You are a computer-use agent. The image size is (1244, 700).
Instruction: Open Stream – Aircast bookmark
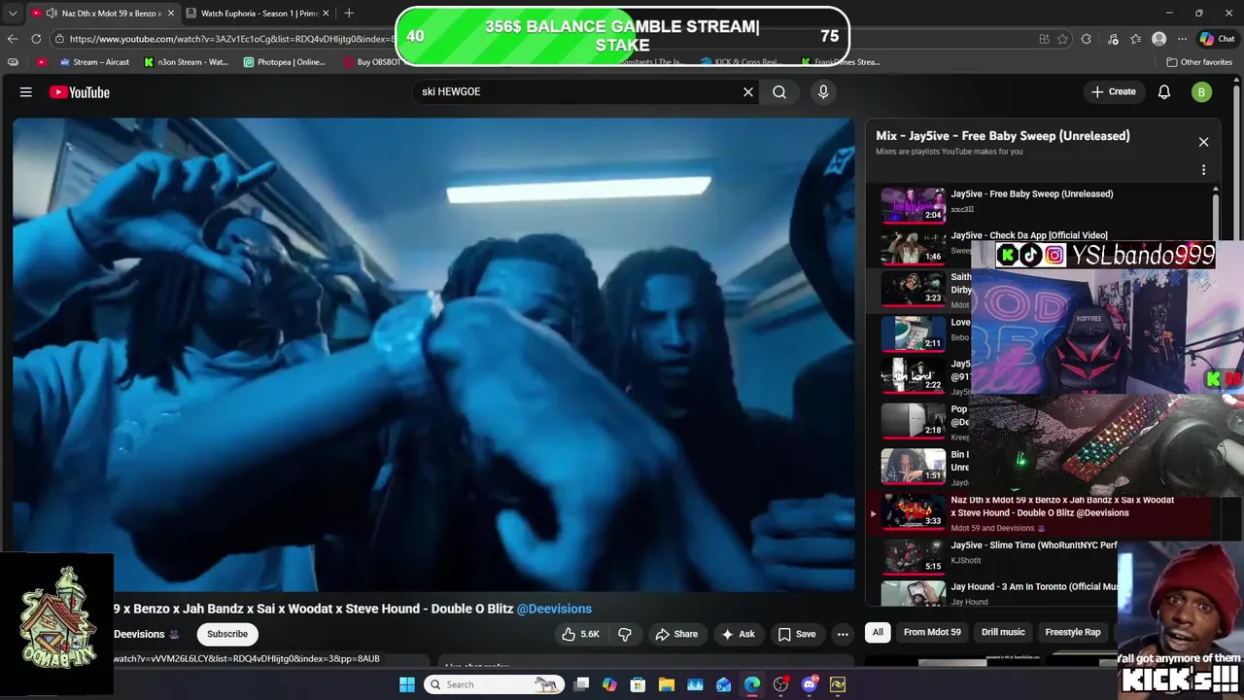94,61
